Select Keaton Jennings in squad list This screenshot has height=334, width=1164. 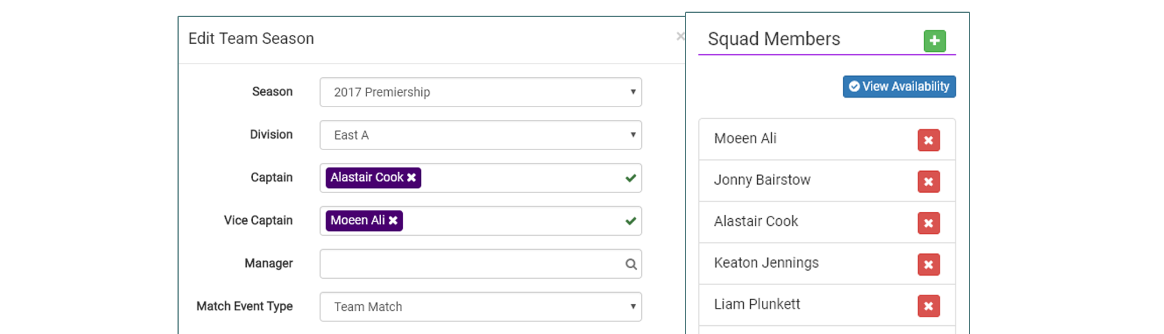click(x=766, y=263)
